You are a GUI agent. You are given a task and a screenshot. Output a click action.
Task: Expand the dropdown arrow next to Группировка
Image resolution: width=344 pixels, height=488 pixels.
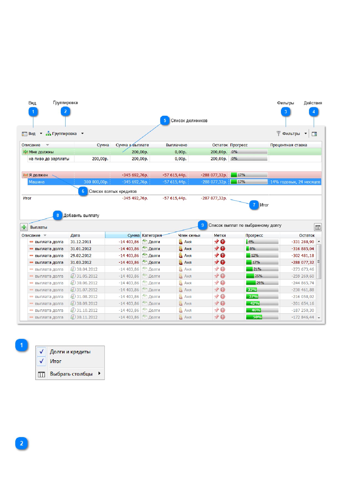click(x=82, y=134)
